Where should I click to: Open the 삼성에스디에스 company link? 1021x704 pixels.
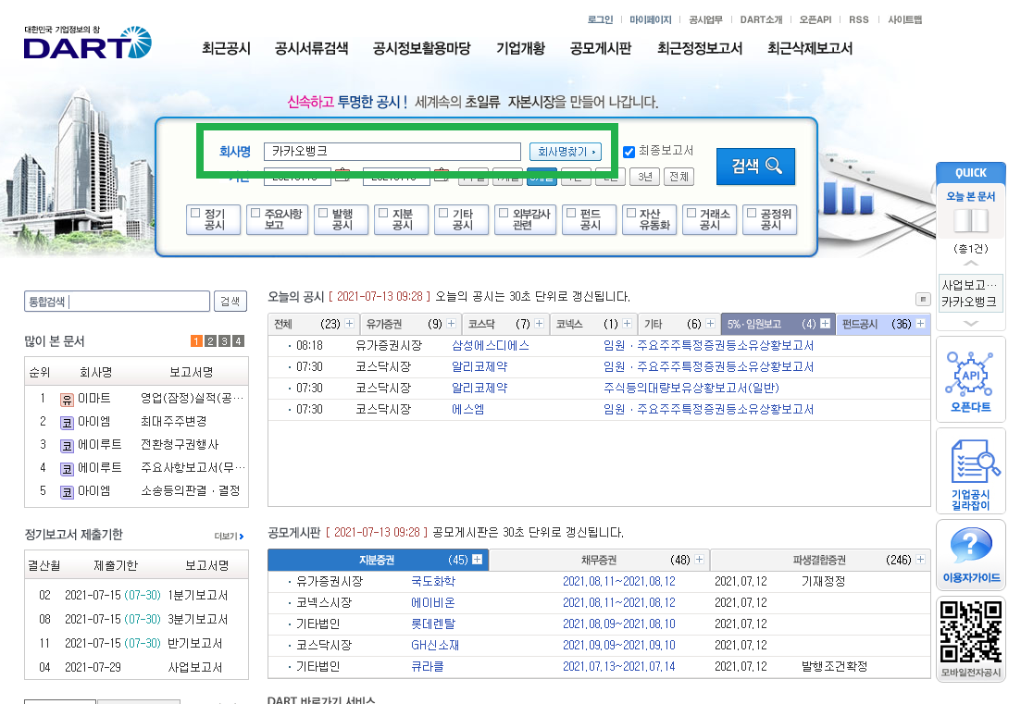click(491, 345)
